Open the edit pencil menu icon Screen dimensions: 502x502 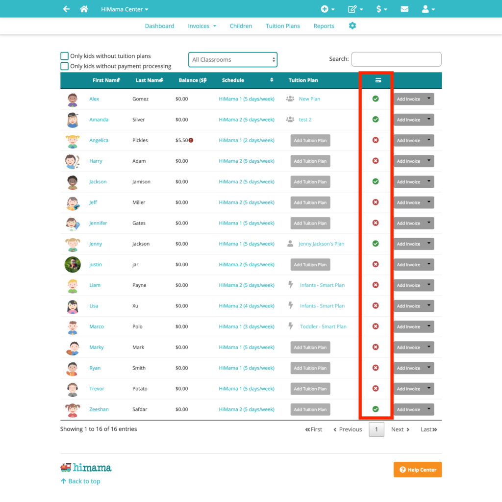[355, 9]
